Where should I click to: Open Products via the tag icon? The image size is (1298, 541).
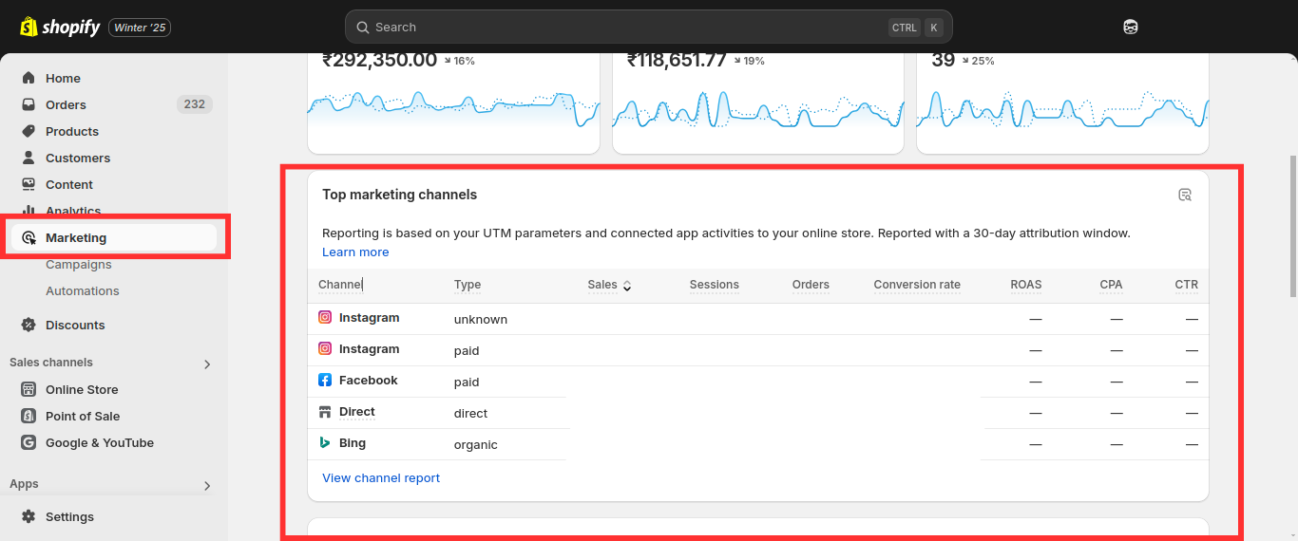pos(29,131)
